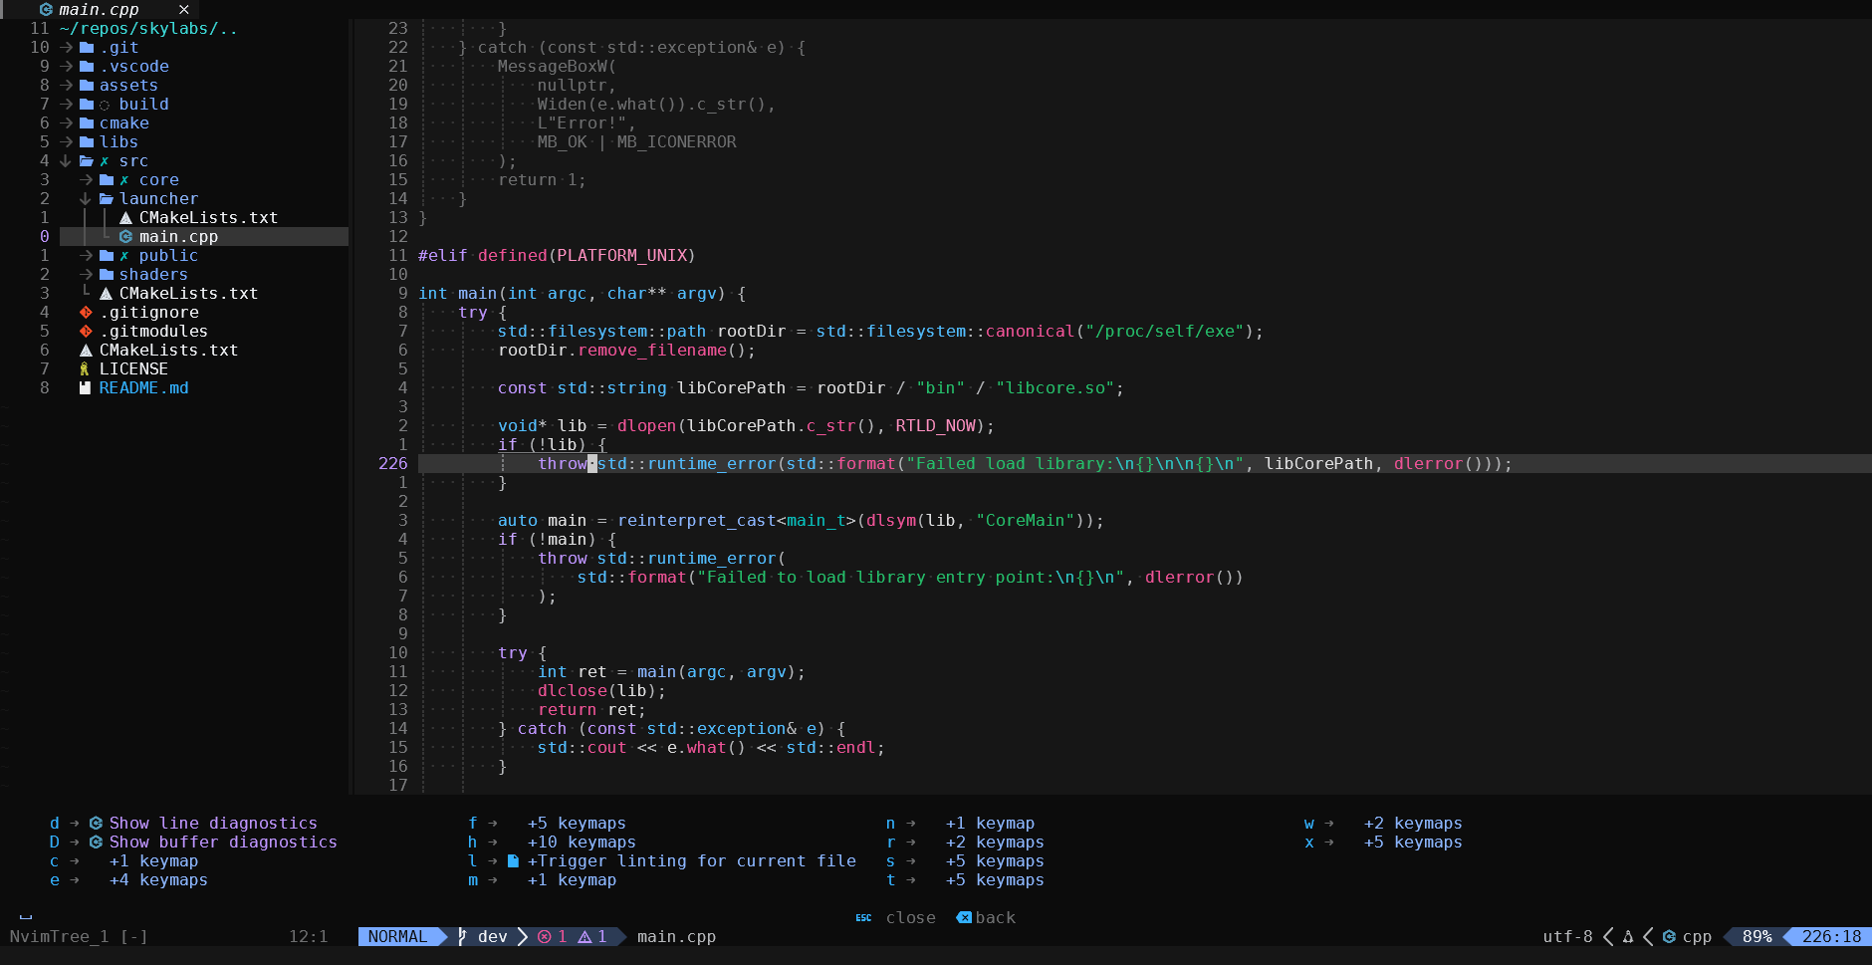
Task: Click the ESC close key icon
Action: click(x=863, y=918)
